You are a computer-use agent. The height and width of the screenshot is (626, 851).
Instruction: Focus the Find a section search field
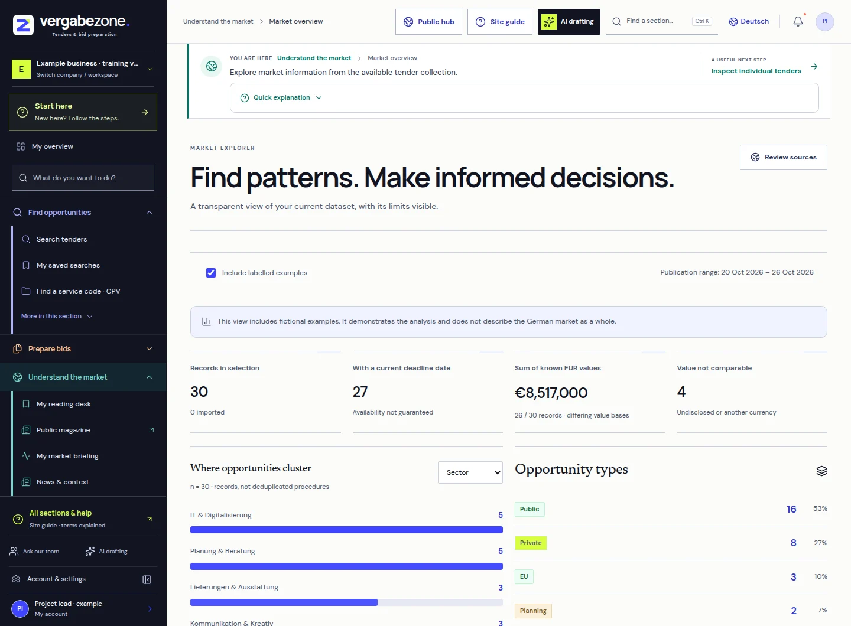click(662, 21)
